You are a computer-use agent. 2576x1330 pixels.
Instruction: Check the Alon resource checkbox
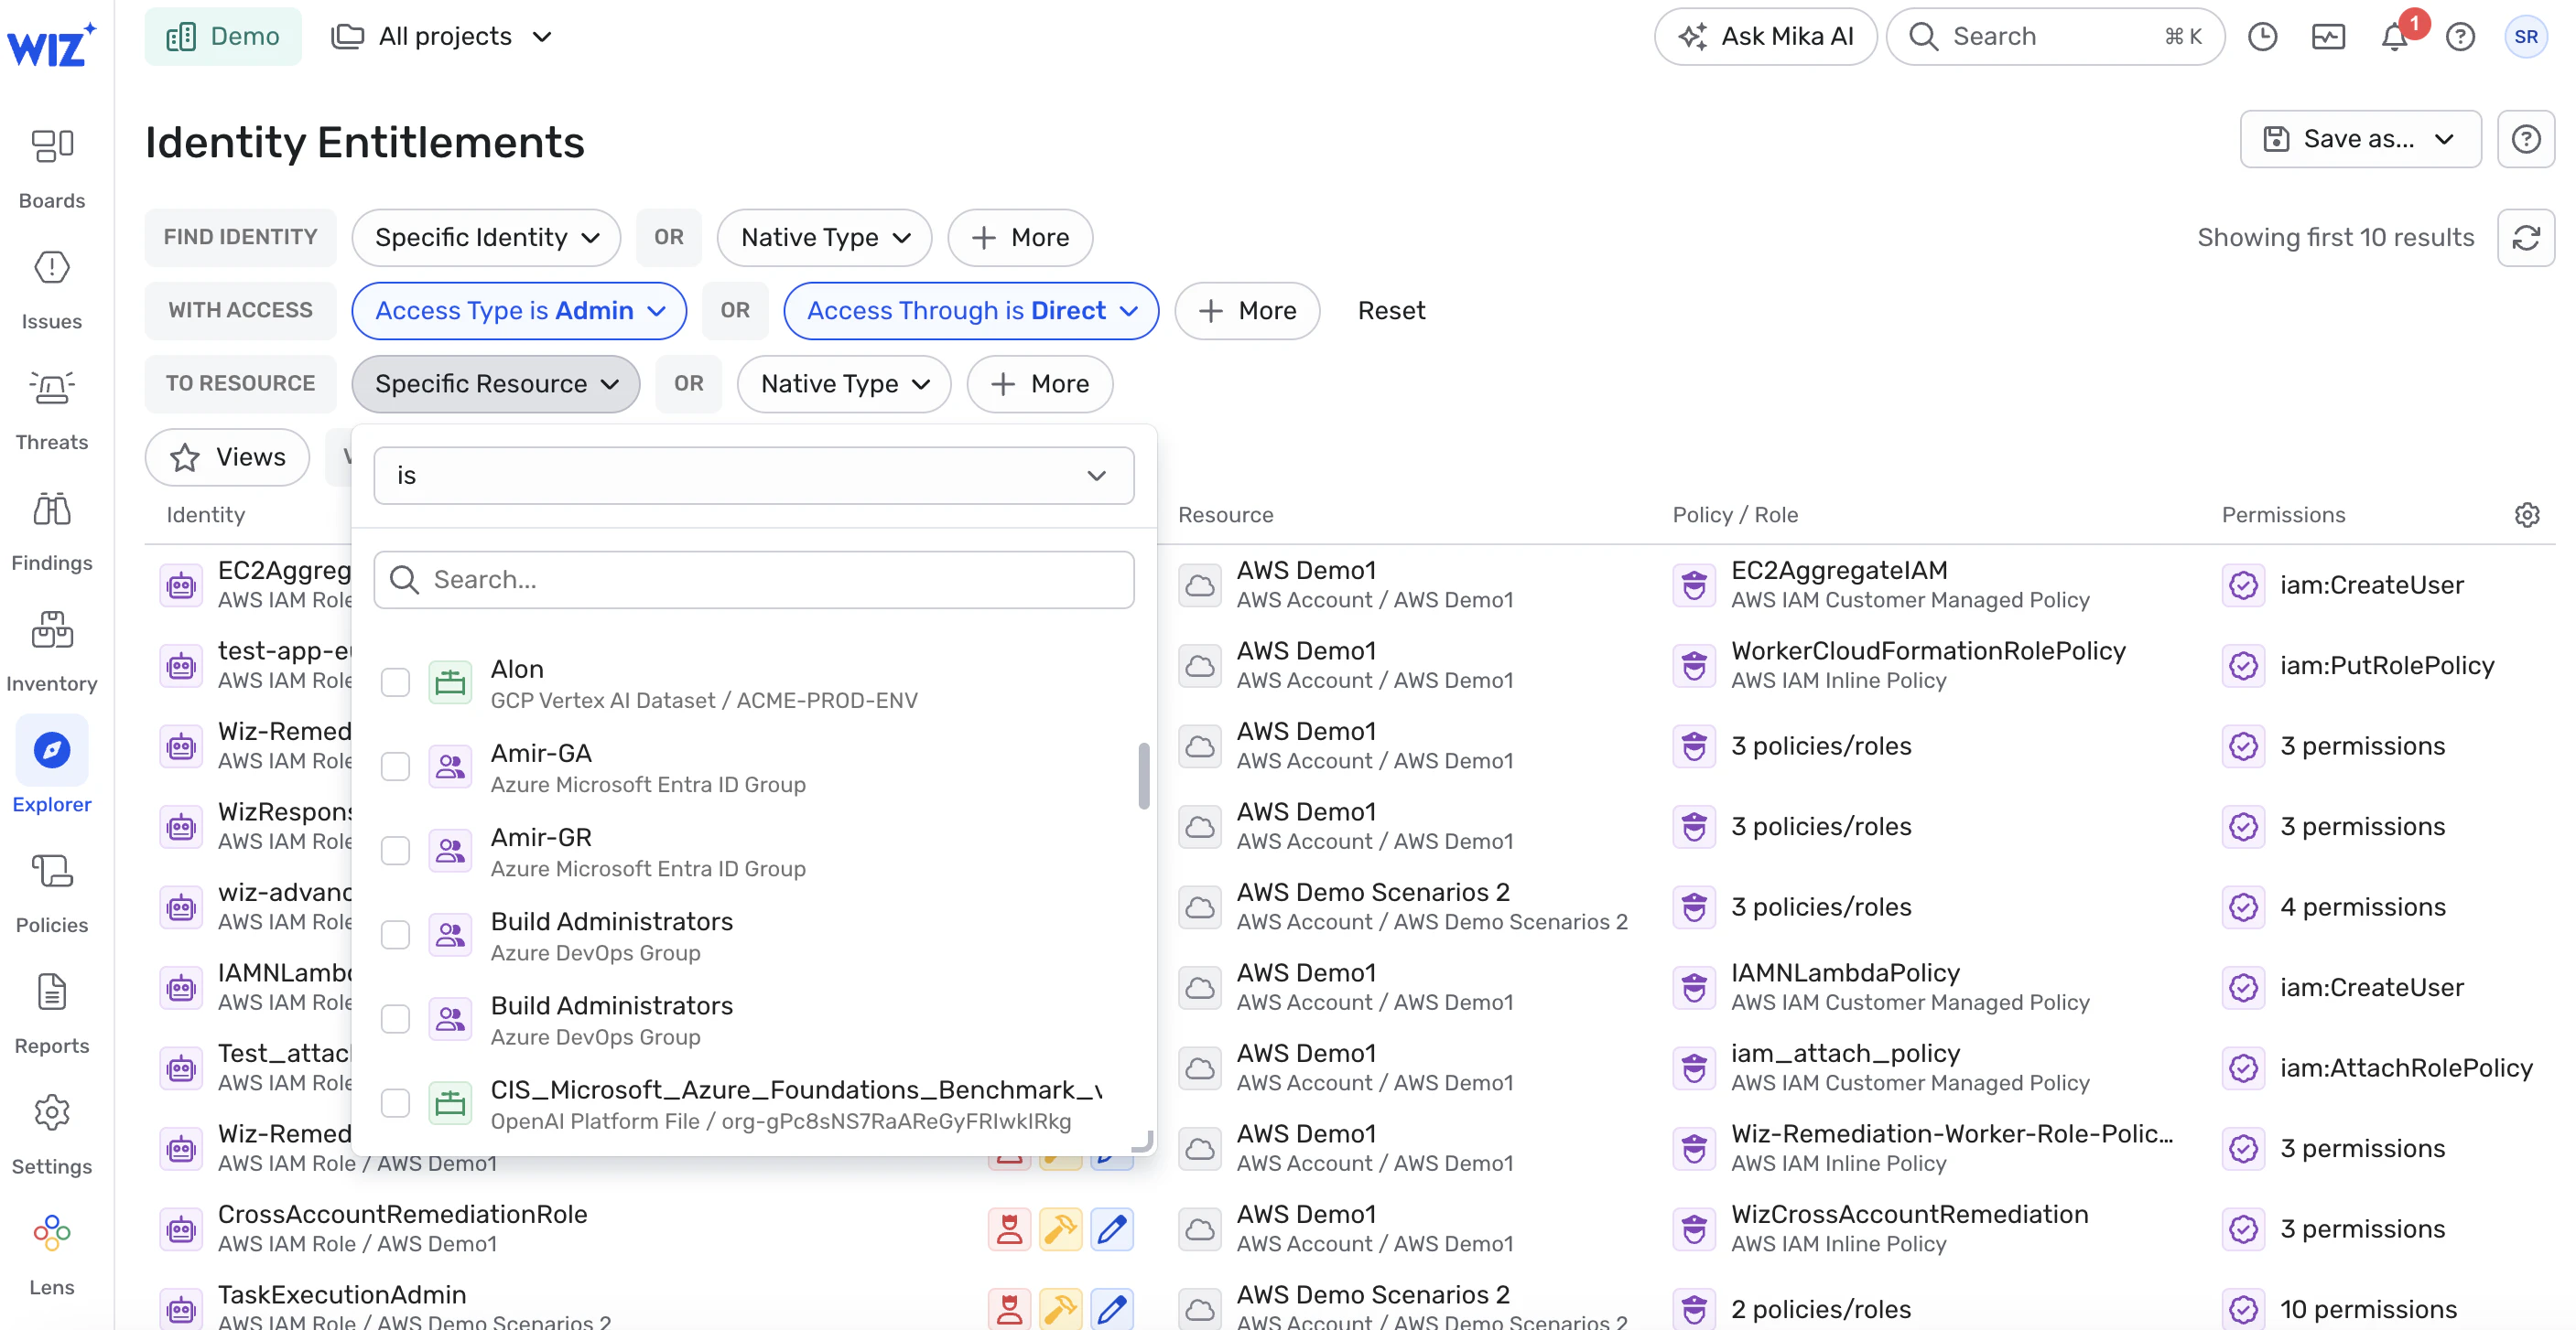(396, 683)
